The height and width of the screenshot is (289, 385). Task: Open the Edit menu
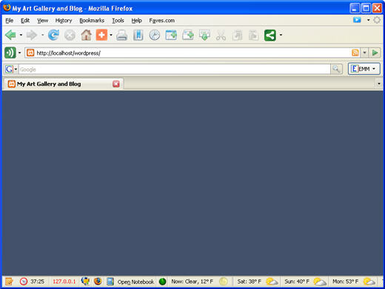pos(25,21)
